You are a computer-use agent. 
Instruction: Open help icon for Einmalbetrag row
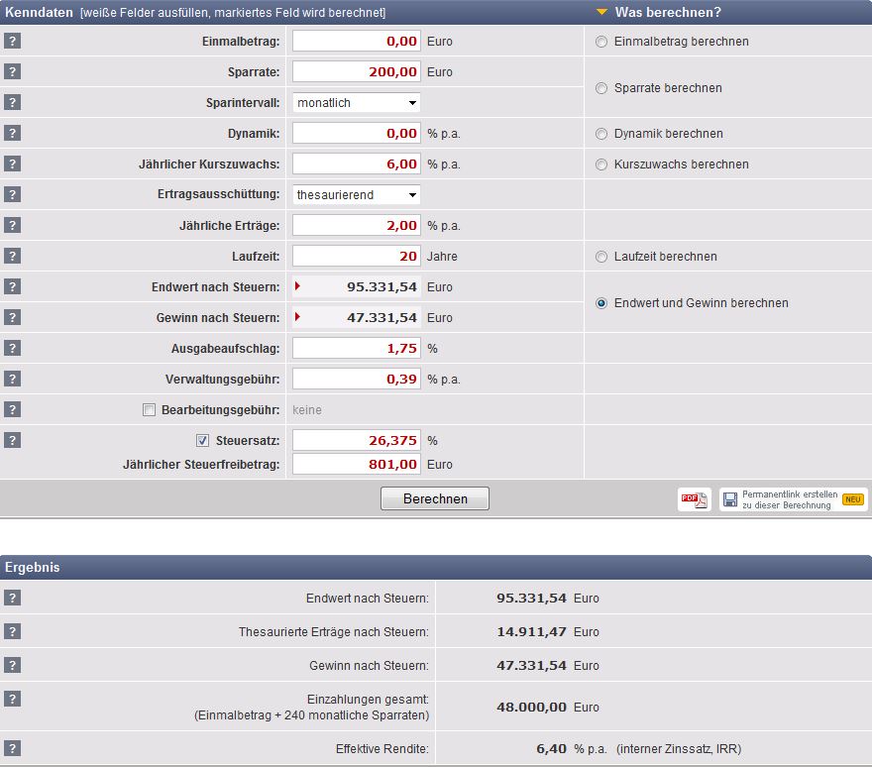12,41
